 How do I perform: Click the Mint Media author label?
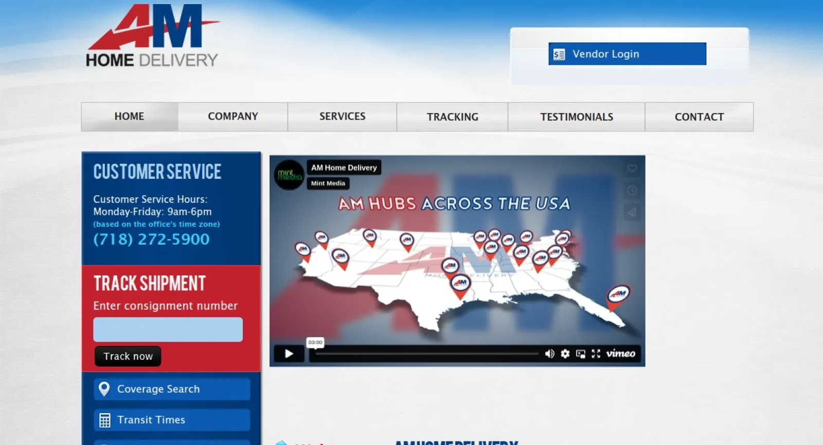(x=328, y=183)
